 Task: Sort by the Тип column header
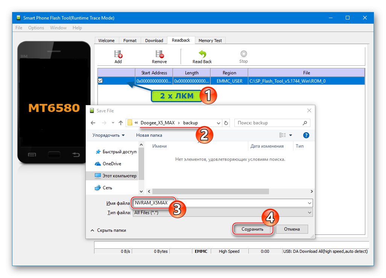(299, 146)
